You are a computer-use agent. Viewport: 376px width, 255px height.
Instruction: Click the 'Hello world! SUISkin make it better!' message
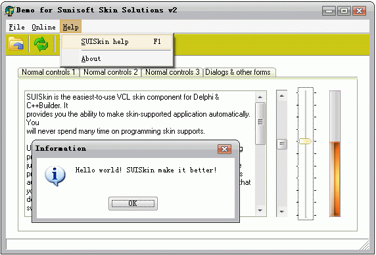pos(146,170)
